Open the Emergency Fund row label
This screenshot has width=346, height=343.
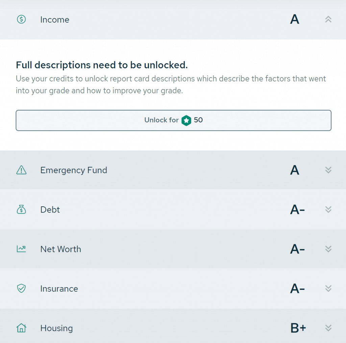(x=74, y=170)
